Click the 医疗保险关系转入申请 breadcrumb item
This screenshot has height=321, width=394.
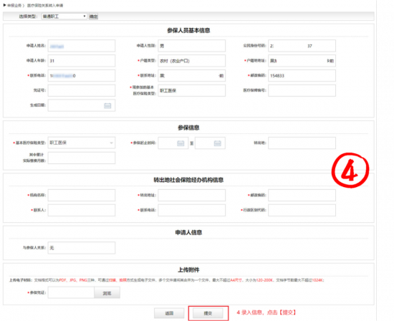[45, 5]
